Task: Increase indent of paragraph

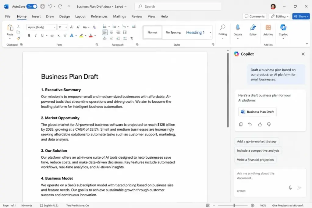Action: 118,38
